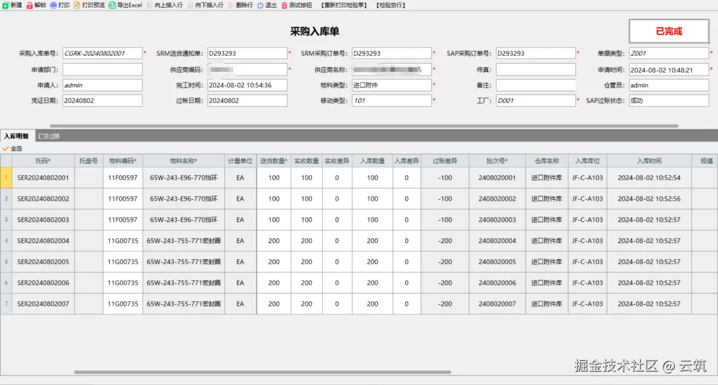The width and height of the screenshot is (718, 385).
Task: Open the 物料类型 field 进口附件
Action: click(x=392, y=85)
